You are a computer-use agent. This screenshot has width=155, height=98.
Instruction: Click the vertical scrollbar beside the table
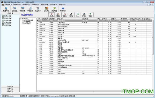[x=153, y=37]
